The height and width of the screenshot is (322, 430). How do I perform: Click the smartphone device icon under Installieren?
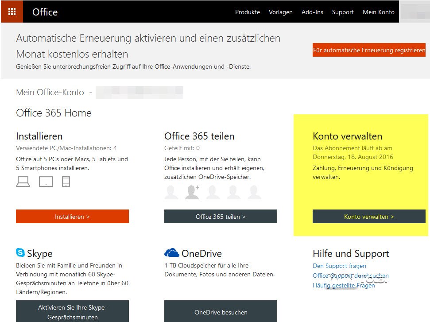(x=66, y=182)
